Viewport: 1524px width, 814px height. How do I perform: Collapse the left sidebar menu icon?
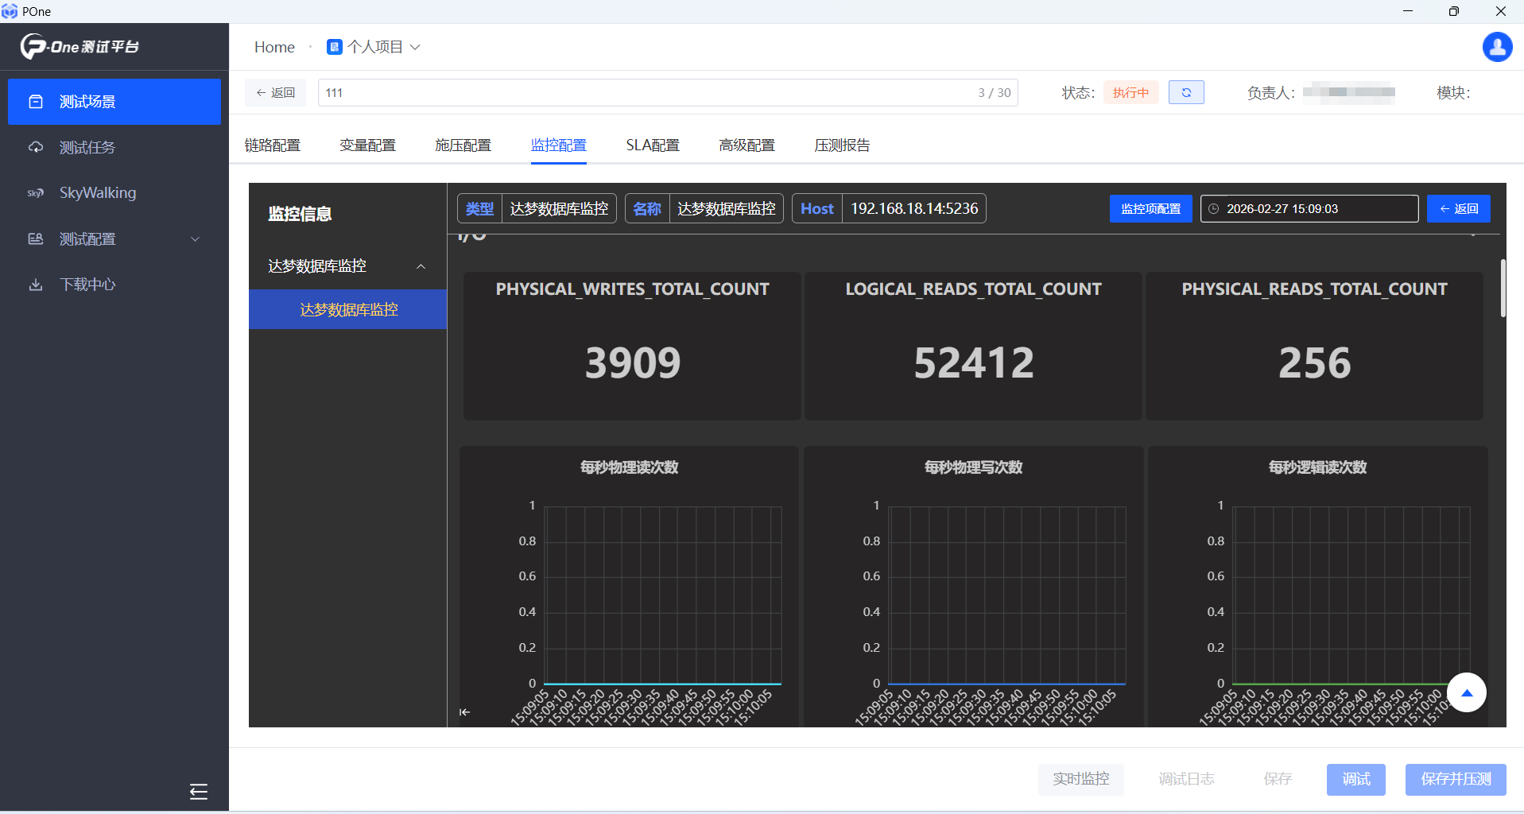point(198,791)
